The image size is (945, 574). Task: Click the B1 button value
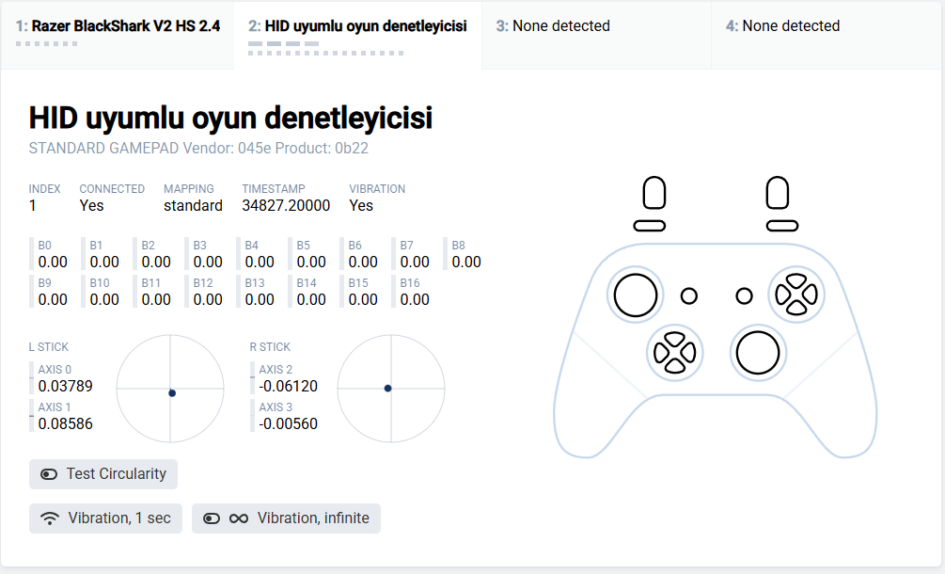[x=104, y=263]
